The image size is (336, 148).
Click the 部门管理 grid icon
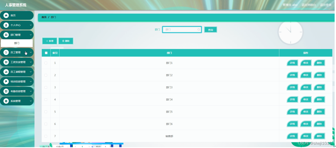[6, 35]
